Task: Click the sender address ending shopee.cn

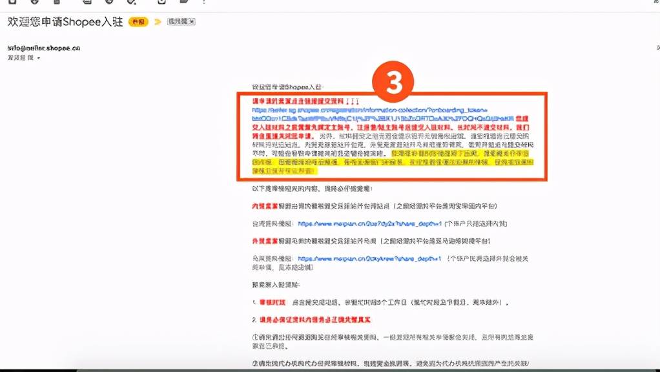Action: pyautogui.click(x=44, y=48)
